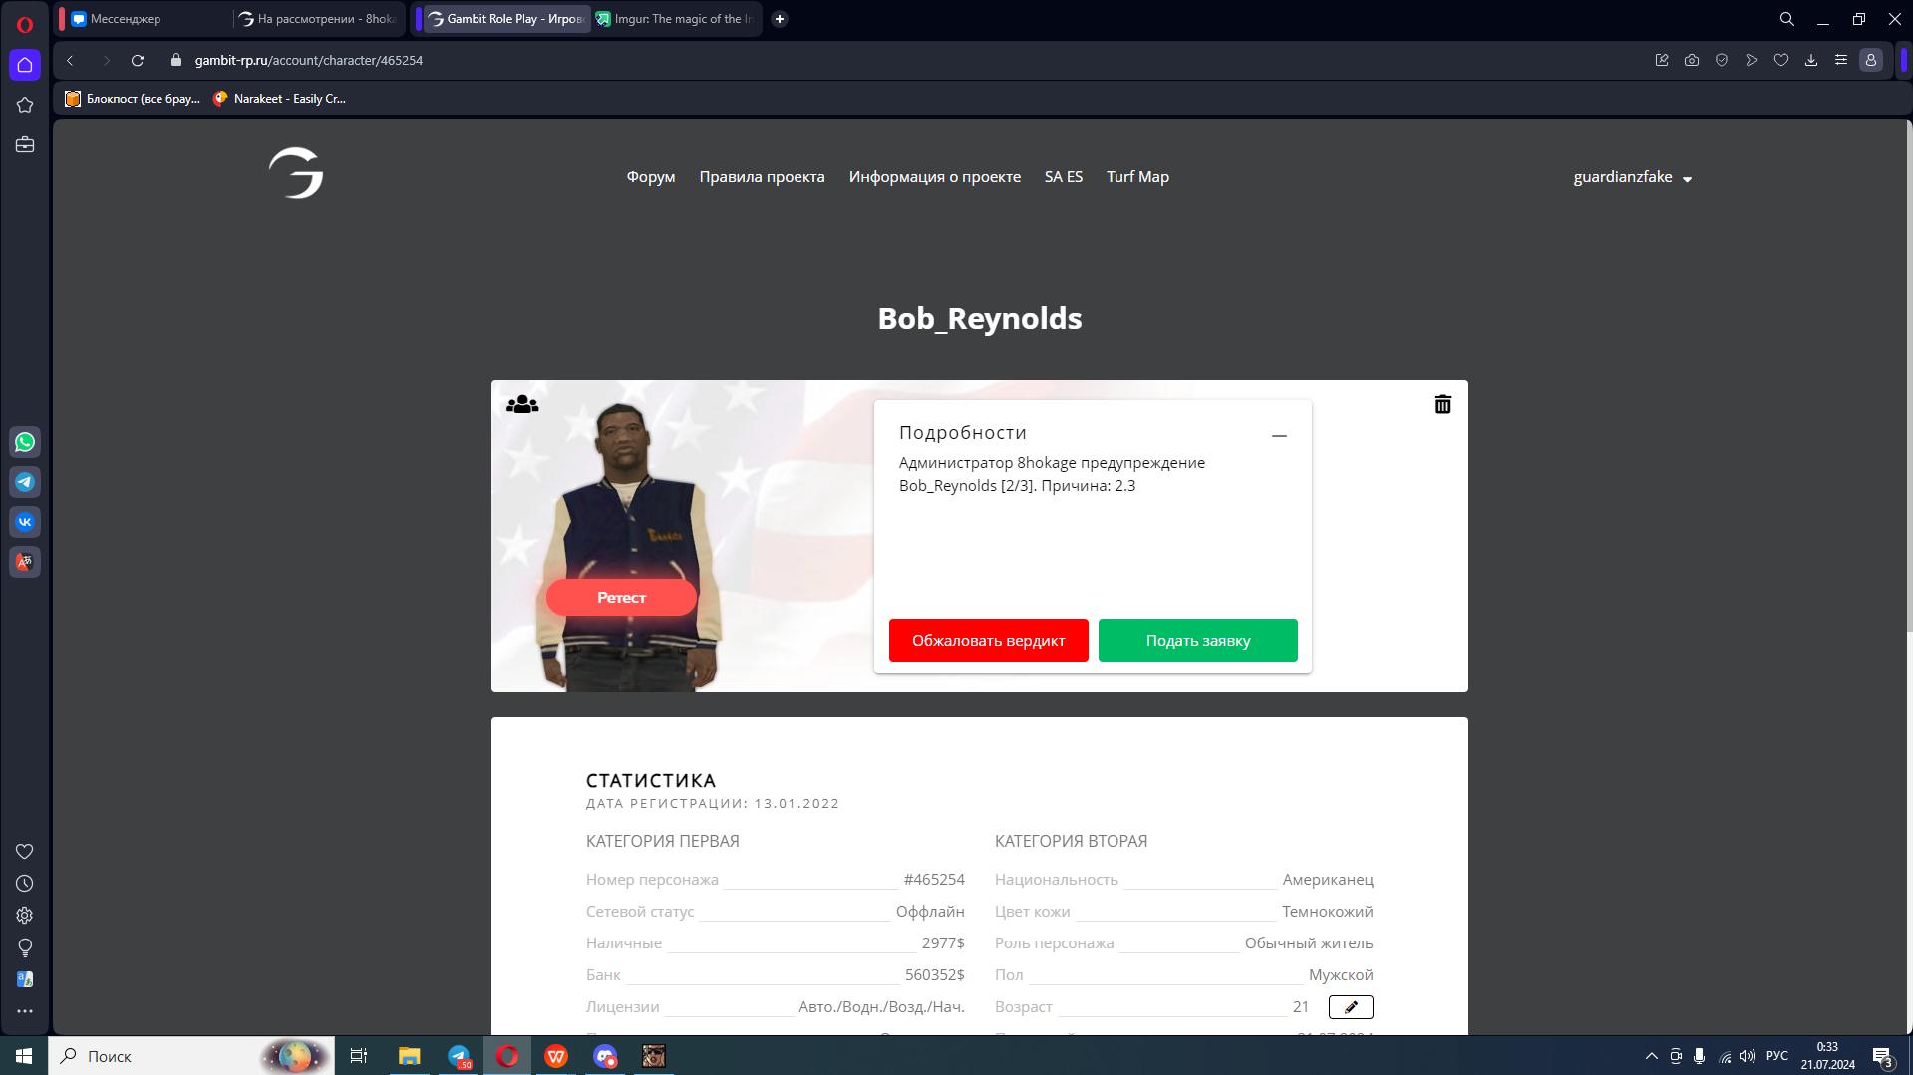Open the Gambit logo home link
Screen dimensions: 1913x1075
click(x=296, y=173)
